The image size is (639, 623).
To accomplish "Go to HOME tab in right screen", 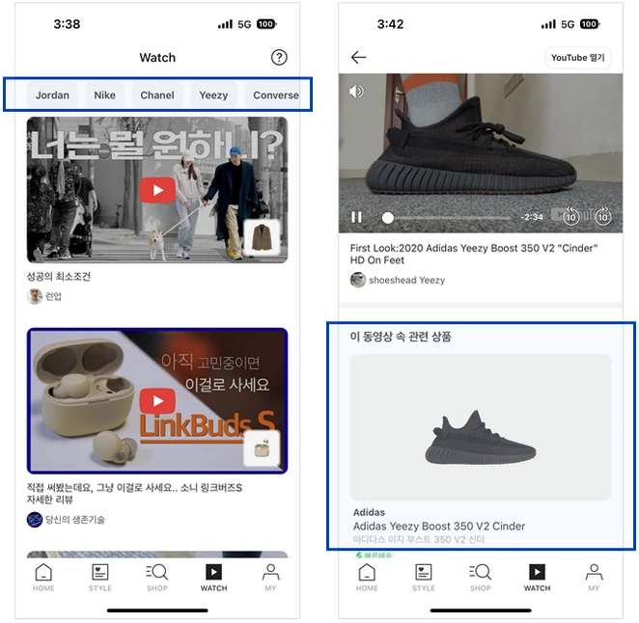I will [367, 578].
